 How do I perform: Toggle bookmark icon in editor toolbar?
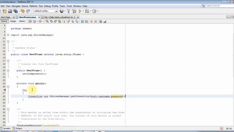[77, 22]
